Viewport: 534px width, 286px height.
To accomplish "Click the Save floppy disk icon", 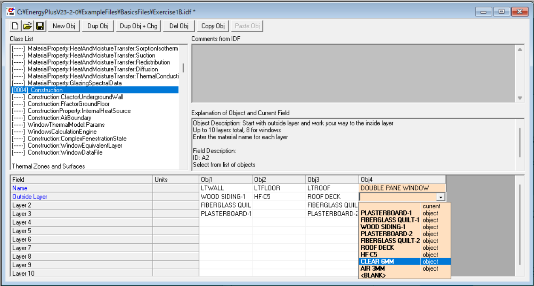I will pyautogui.click(x=40, y=26).
